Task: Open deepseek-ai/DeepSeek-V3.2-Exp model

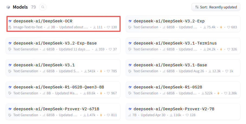Action: 183,24
